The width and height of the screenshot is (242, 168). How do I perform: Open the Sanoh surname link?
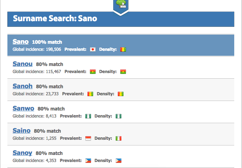23,86
